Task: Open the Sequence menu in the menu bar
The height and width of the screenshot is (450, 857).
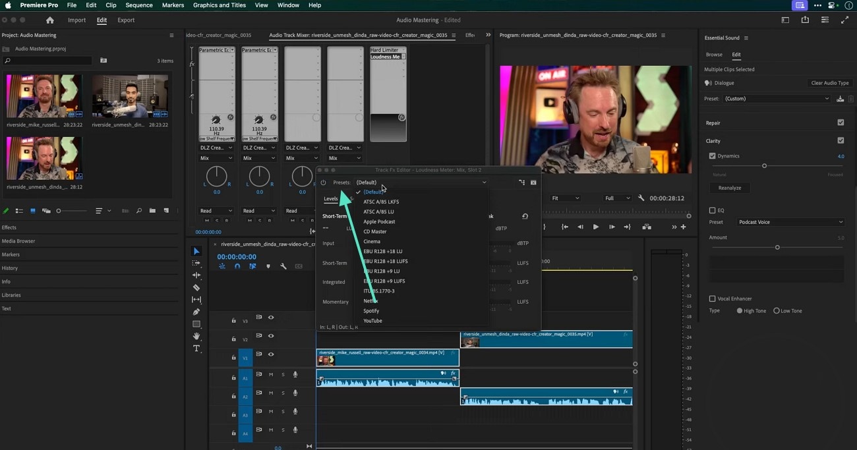Action: tap(138, 5)
